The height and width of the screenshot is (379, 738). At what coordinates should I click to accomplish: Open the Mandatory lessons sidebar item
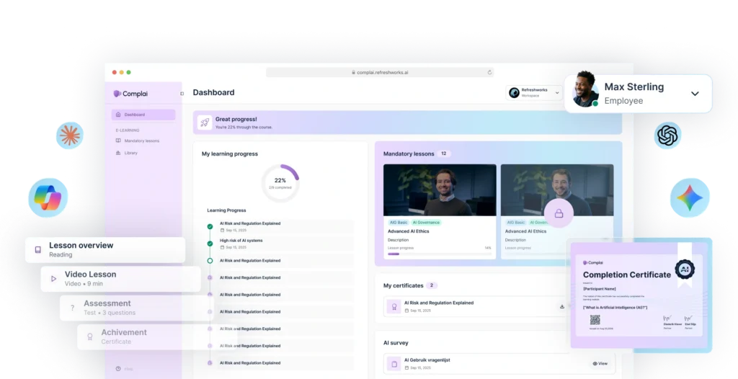pyautogui.click(x=141, y=141)
